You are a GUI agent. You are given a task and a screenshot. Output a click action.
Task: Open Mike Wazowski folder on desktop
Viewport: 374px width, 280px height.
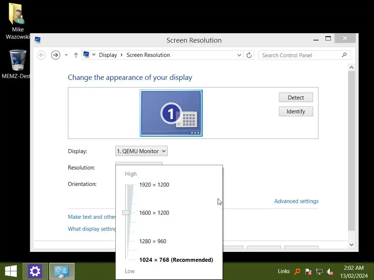(x=17, y=21)
